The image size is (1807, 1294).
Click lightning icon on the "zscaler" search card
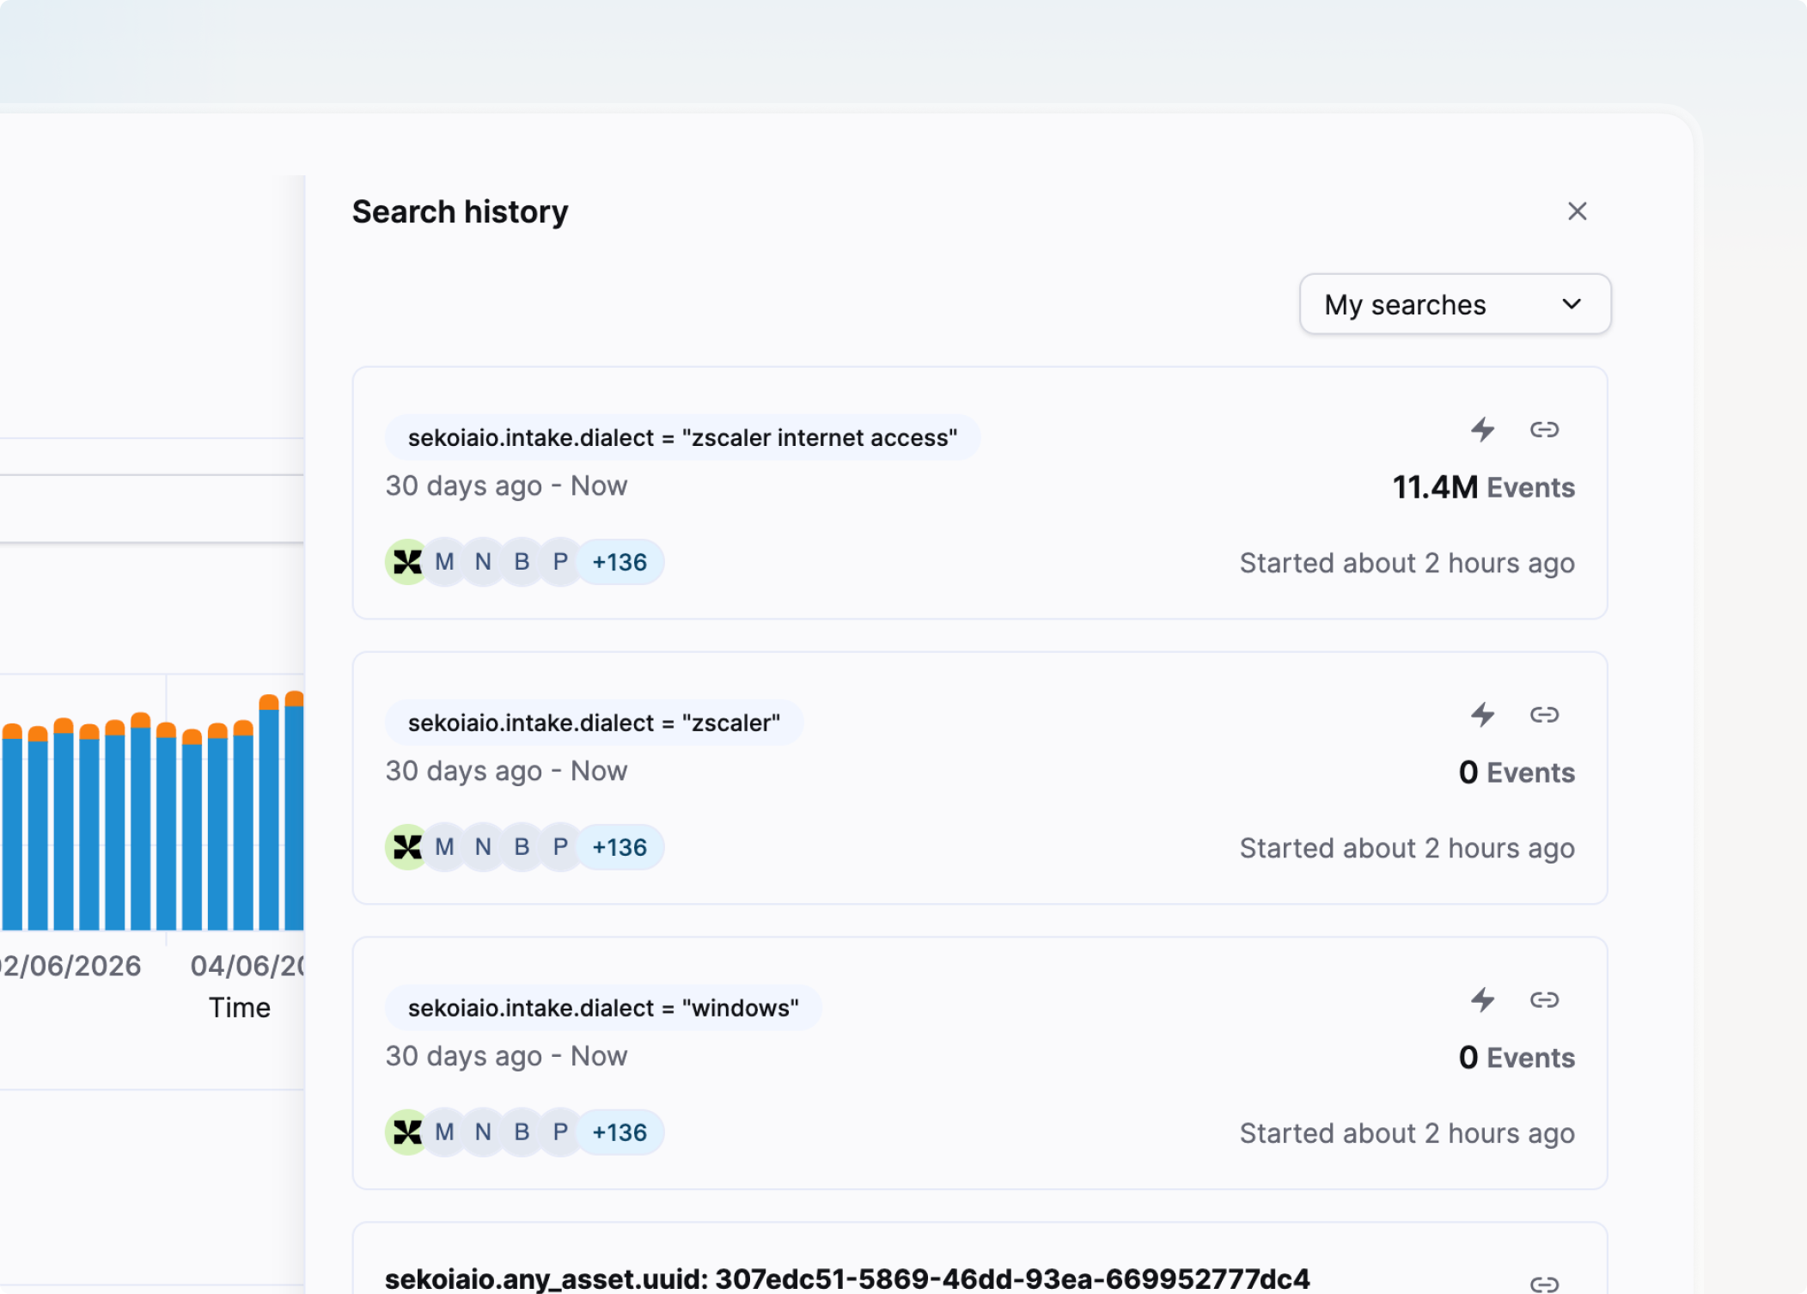tap(1483, 714)
